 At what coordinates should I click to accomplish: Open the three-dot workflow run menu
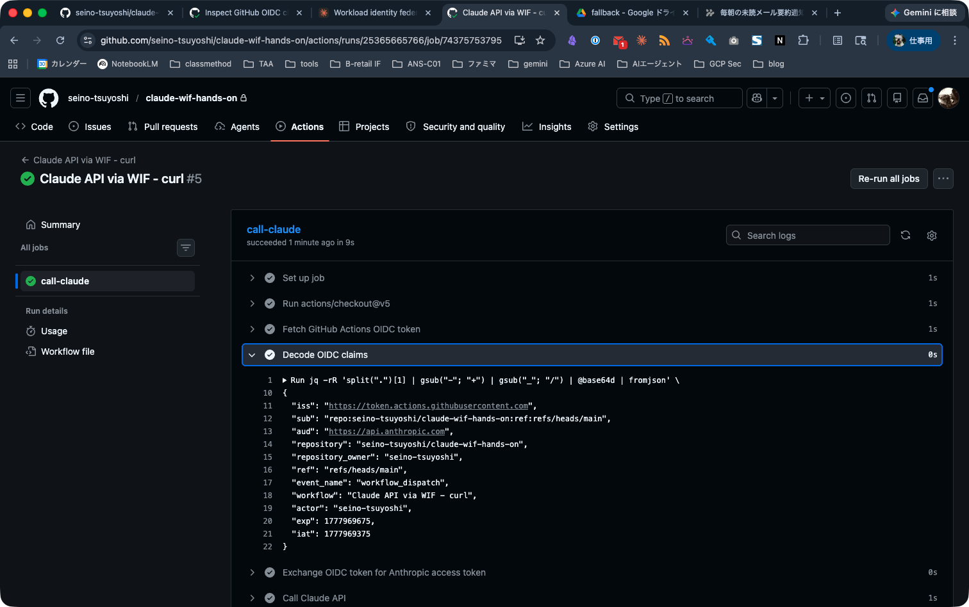tap(943, 179)
